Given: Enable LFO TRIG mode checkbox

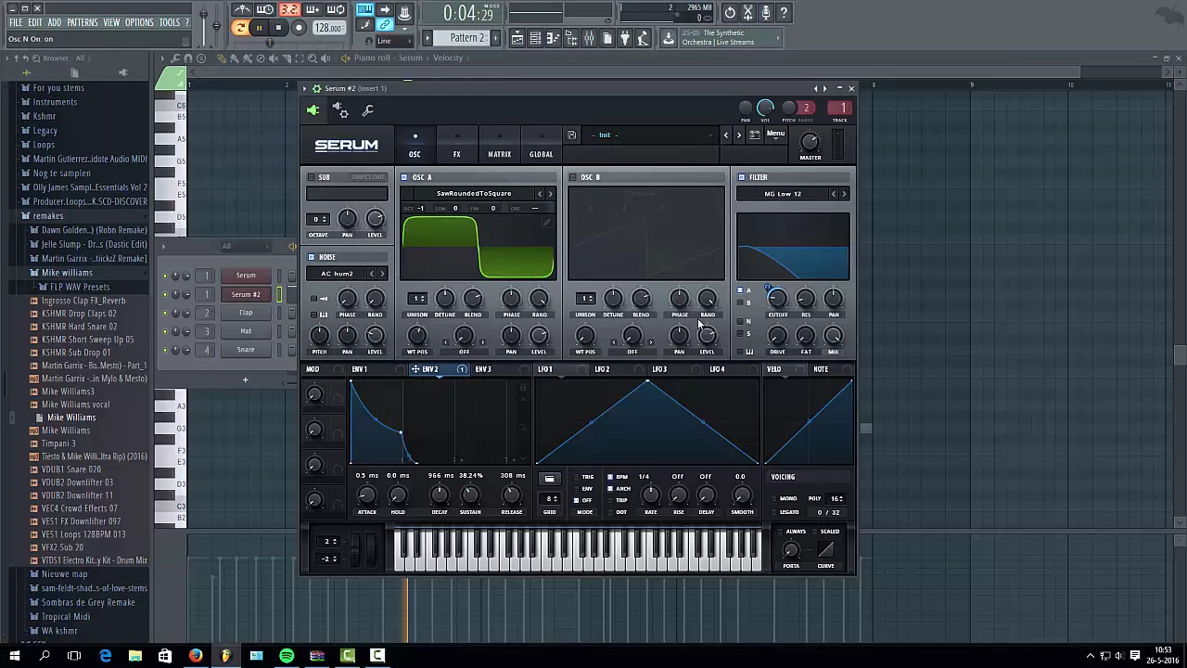Looking at the screenshot, I should [576, 477].
